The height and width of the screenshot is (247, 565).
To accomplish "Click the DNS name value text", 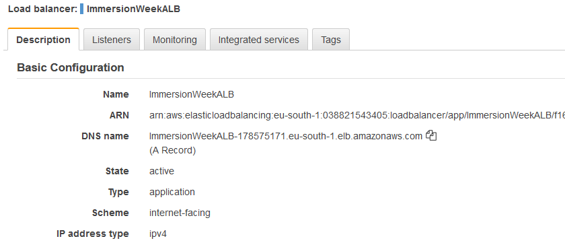I will tap(286, 137).
